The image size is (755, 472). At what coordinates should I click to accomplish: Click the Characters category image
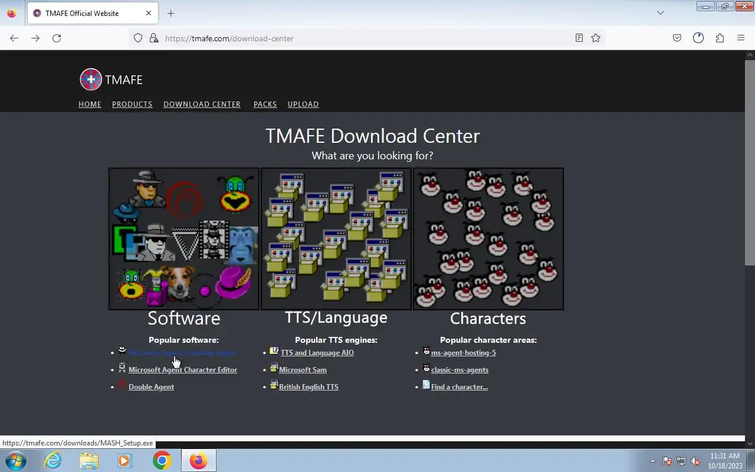[x=488, y=239]
